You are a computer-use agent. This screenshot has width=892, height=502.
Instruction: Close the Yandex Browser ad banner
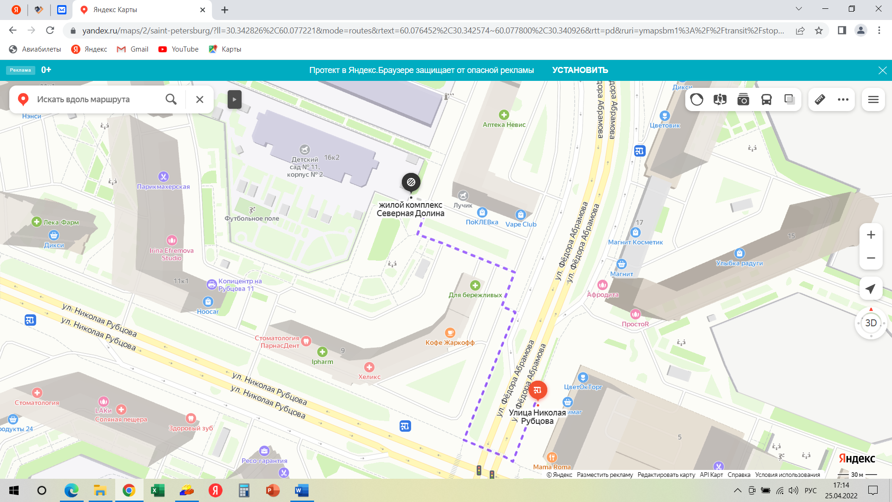coord(882,70)
